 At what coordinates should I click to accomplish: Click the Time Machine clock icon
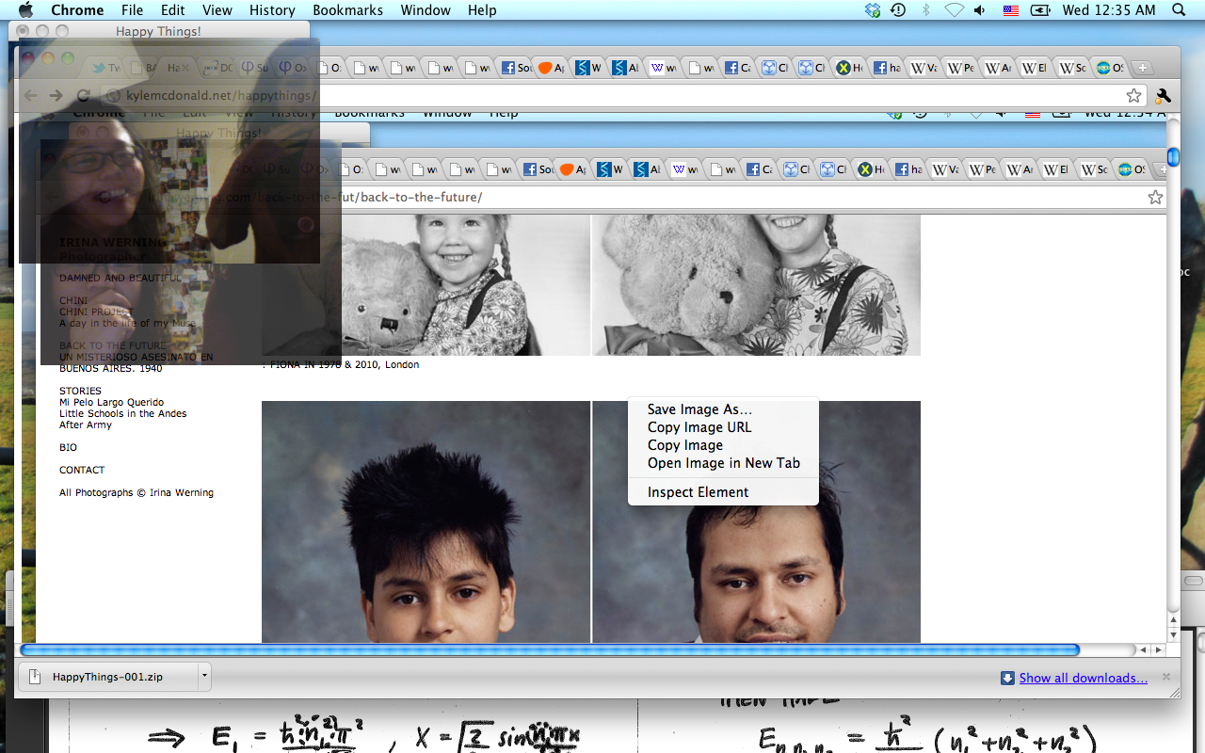tap(898, 10)
